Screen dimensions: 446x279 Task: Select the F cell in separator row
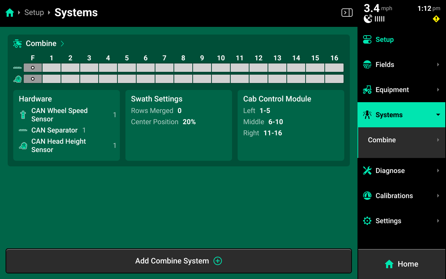tap(33, 68)
